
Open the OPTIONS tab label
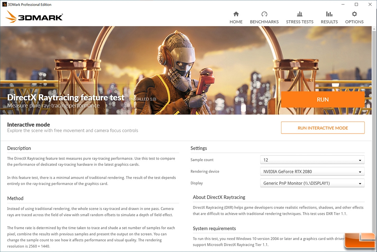point(354,22)
